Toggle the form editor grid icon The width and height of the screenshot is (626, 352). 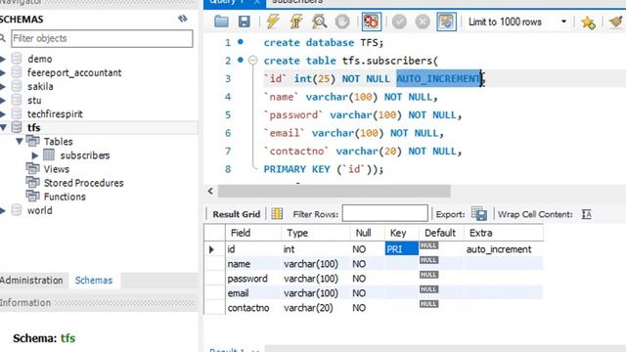click(277, 214)
